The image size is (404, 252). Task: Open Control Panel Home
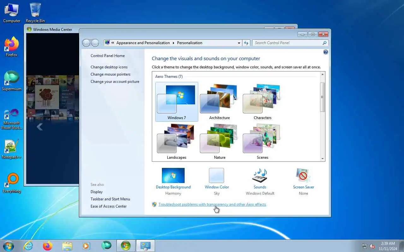(108, 56)
